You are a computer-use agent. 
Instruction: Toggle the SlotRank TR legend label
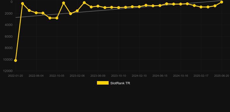[120, 83]
